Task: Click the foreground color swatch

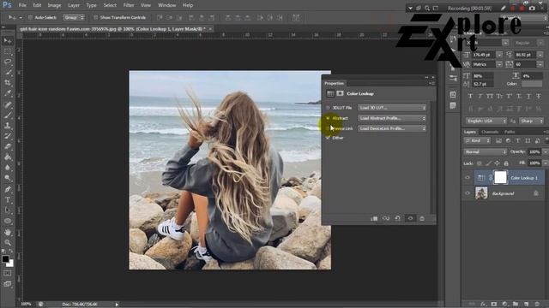Action: pos(5,259)
